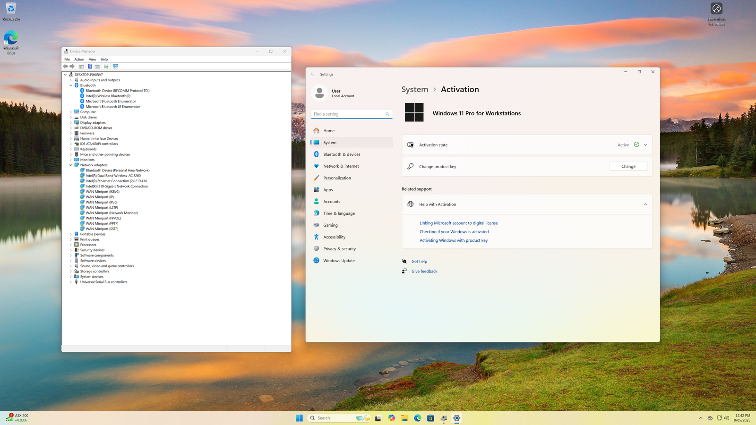
Task: Select Microsoft Bluetooth LE Enumerator device
Action: [x=113, y=107]
